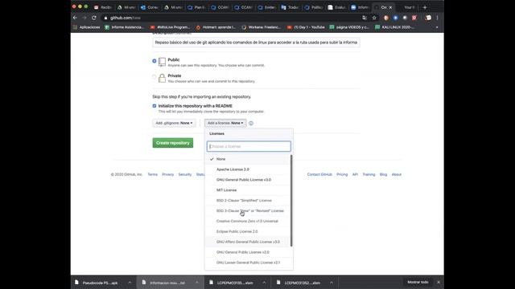515x289 pixels.
Task: Open the KALI LINUX 2020 bookmark
Action: (394, 27)
